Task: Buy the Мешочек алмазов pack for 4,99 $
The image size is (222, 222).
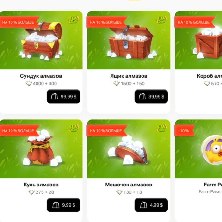Action: coord(151,205)
